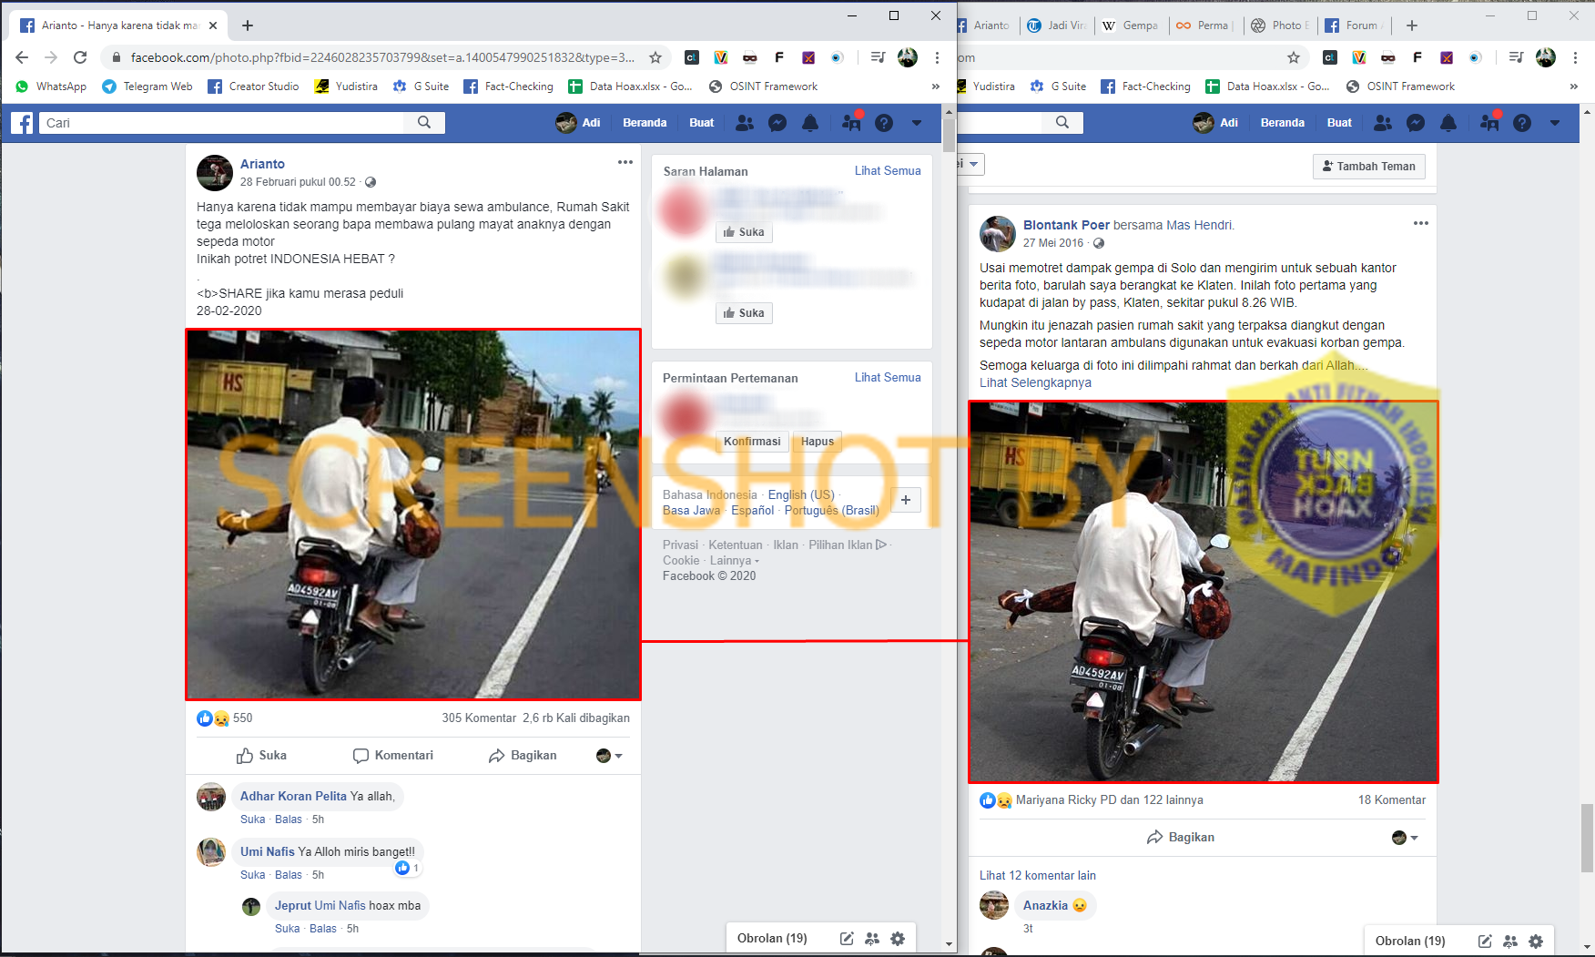Open friend requests icon in left window
Image resolution: width=1595 pixels, height=957 pixels.
click(745, 123)
